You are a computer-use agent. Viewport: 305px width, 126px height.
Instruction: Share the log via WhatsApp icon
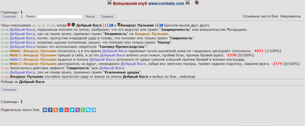coord(83,110)
